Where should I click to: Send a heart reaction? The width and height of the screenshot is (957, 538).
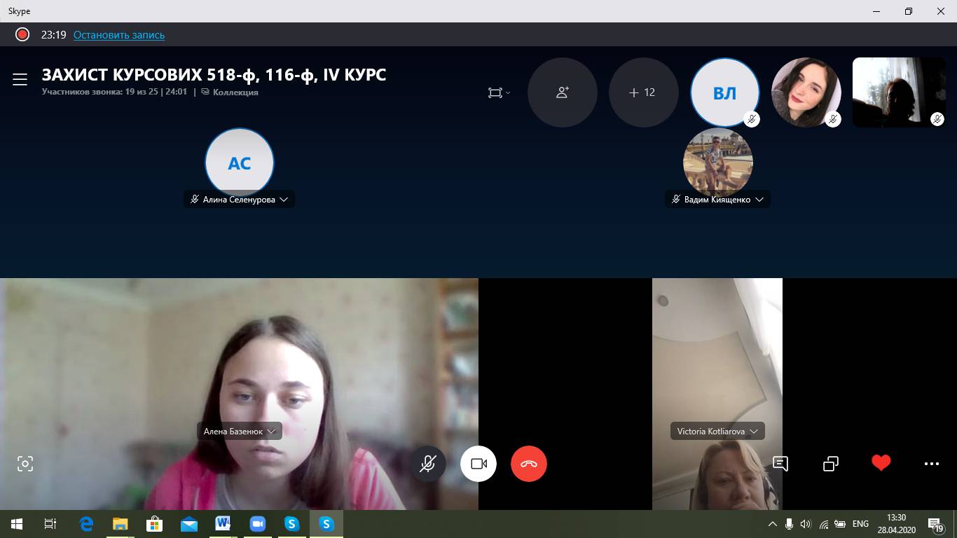(x=881, y=463)
